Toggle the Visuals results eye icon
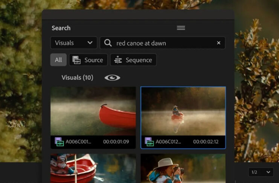 point(112,78)
